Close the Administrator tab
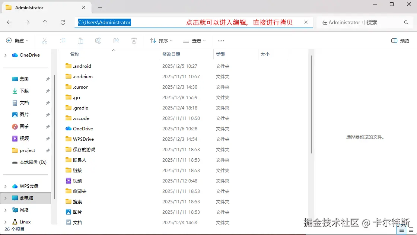417x235 pixels. [x=83, y=7]
